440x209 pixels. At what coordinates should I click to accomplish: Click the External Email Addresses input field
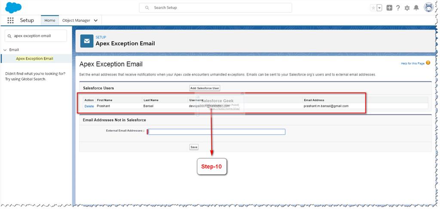(x=217, y=132)
